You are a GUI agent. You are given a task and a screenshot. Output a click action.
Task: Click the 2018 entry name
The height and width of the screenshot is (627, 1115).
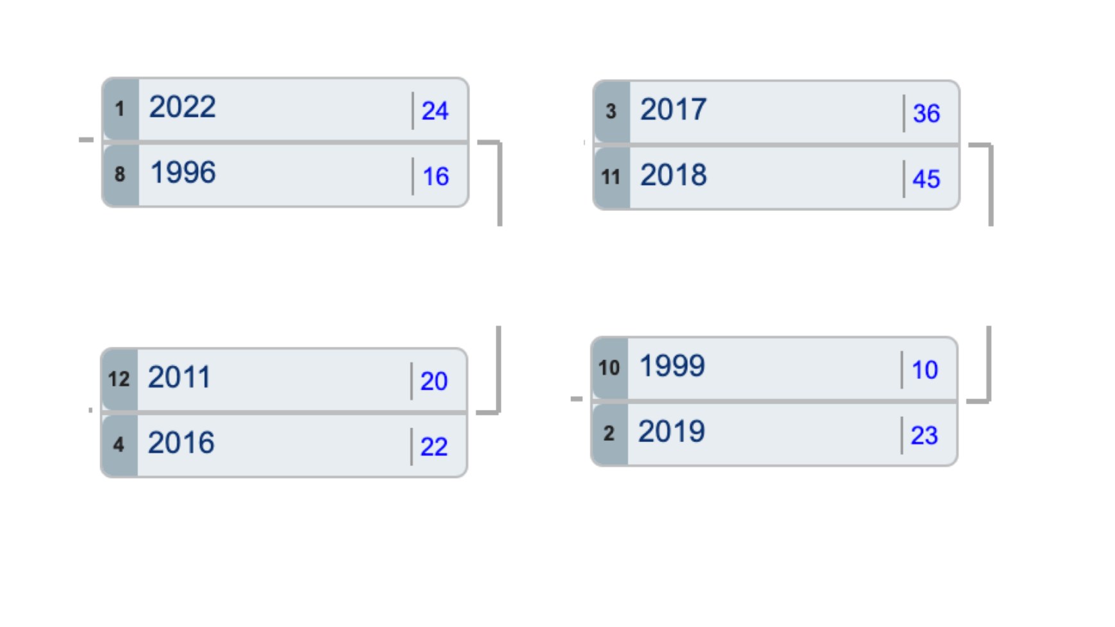coord(673,175)
